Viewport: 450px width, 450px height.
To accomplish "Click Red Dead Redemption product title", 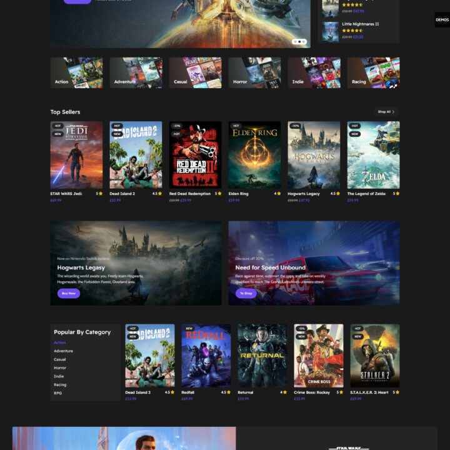I will (190, 194).
